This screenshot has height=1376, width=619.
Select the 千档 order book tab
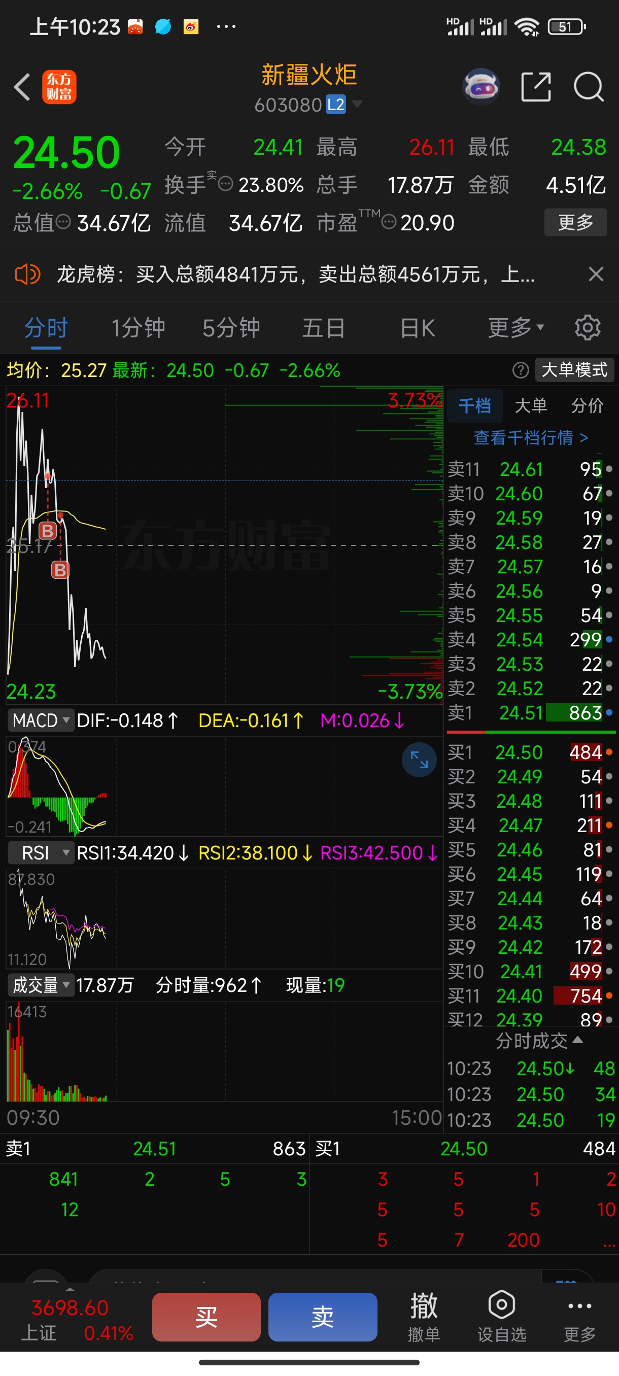(475, 405)
